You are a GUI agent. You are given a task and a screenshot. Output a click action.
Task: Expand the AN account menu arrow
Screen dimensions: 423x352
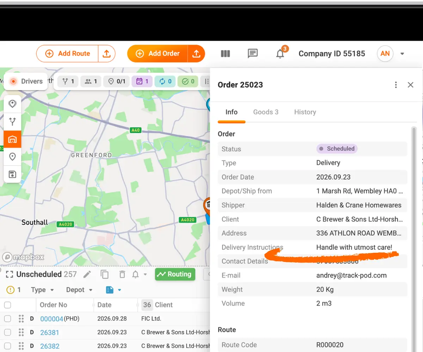pos(402,54)
